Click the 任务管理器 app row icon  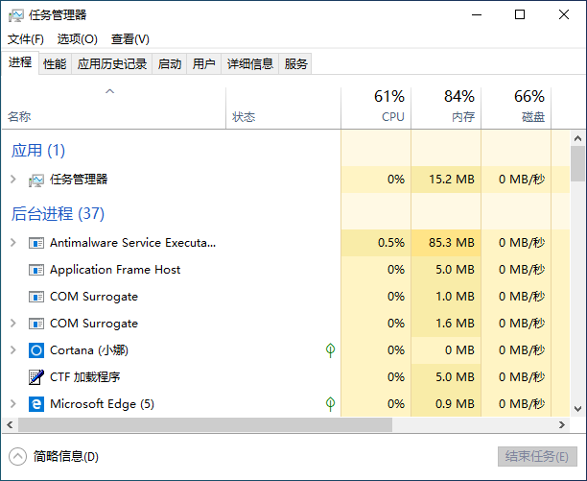coord(35,180)
